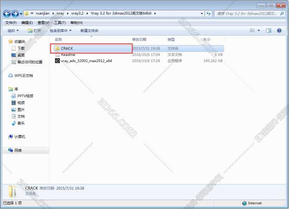Open the 音乐 library
The image size is (289, 209).
[x=18, y=123]
